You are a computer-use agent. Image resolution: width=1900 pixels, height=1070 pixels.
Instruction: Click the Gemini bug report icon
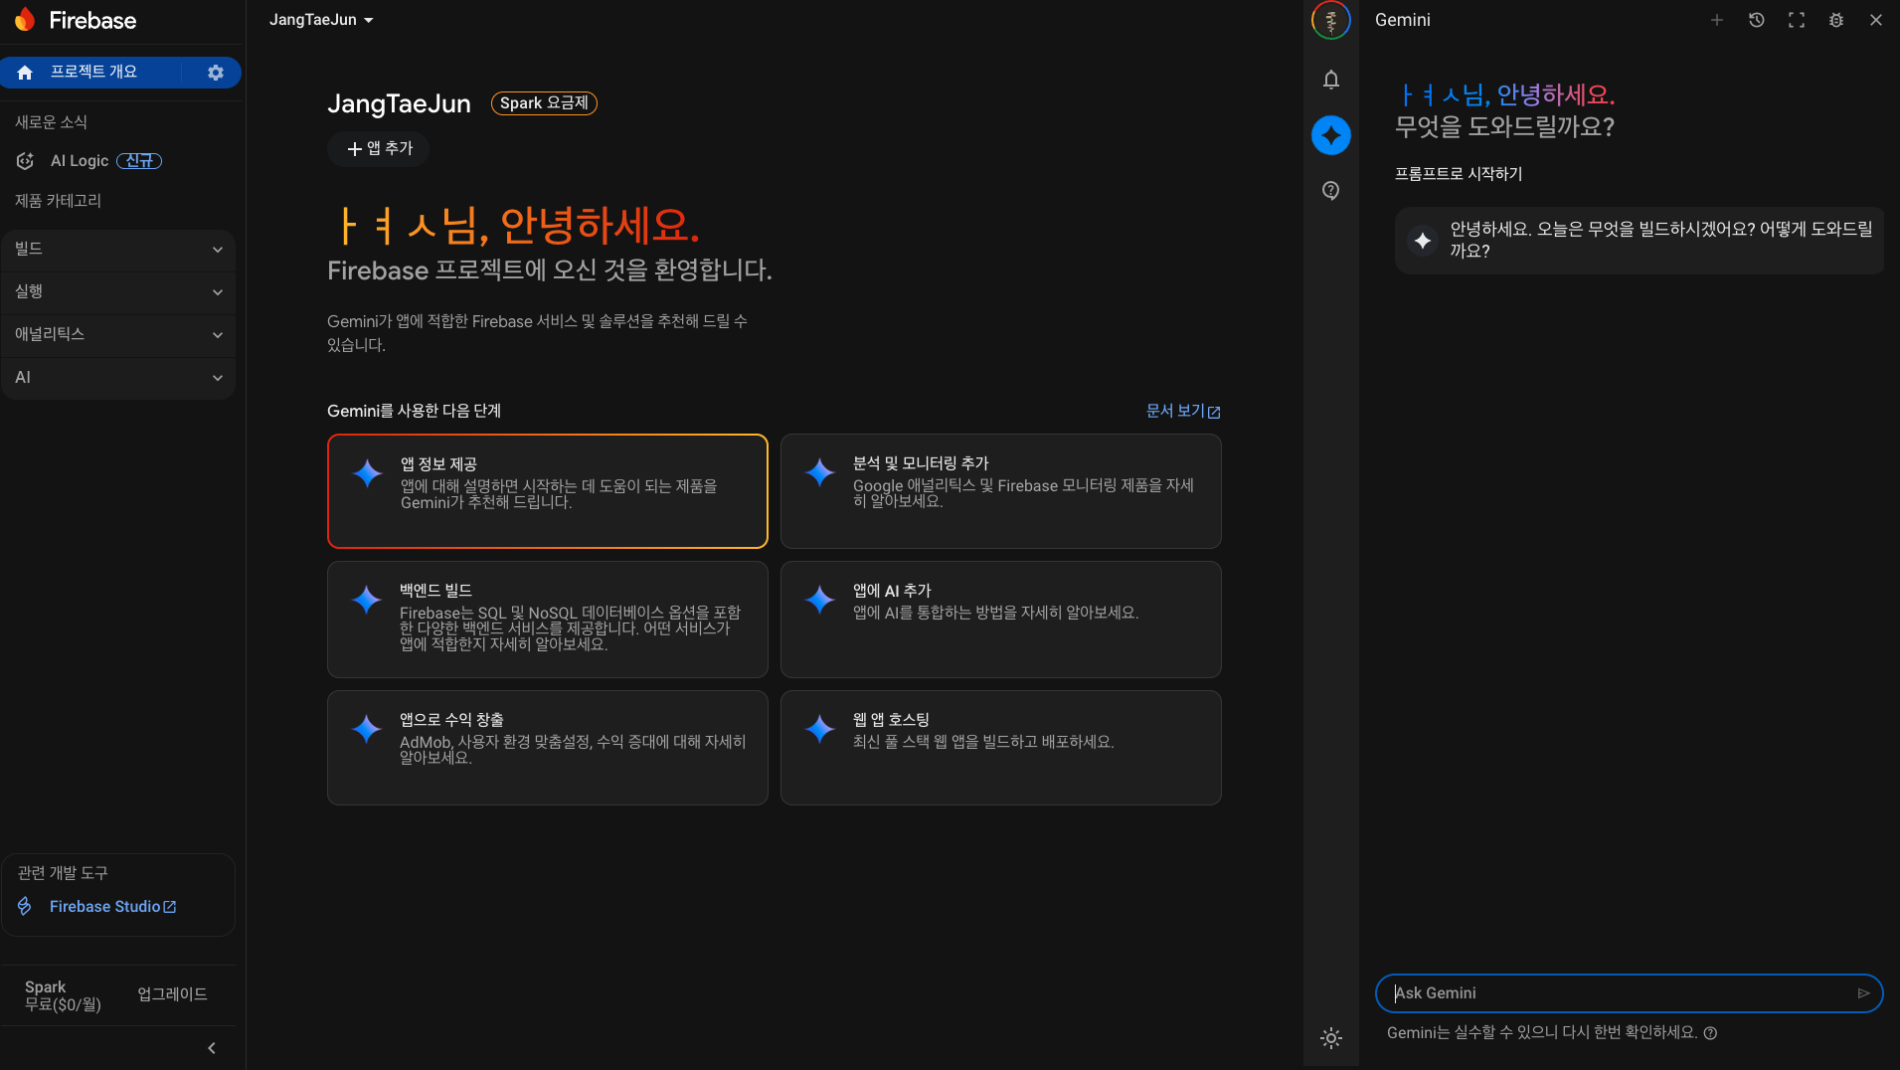click(x=1836, y=20)
